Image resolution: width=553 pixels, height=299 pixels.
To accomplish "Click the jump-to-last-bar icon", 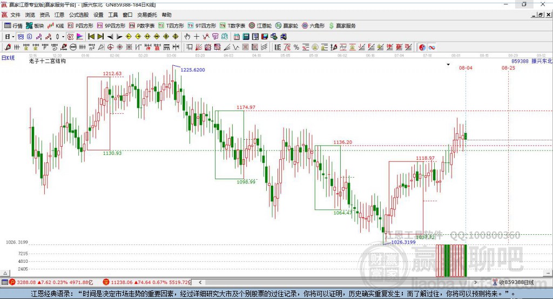I will (x=100, y=36).
